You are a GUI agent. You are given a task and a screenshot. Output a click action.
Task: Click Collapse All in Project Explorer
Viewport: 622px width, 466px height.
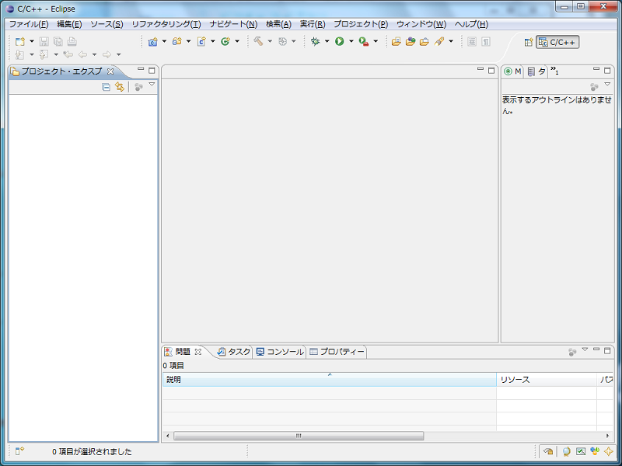click(x=106, y=87)
